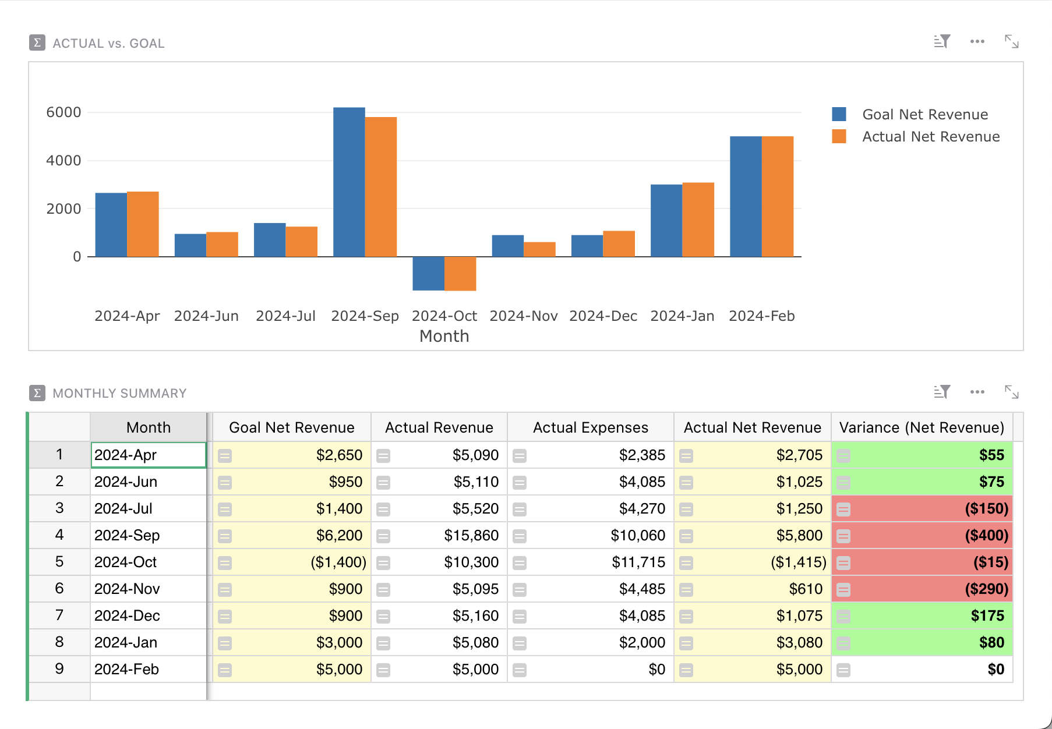Open sort and filter for the MONTHLY SUMMARY table

(941, 392)
